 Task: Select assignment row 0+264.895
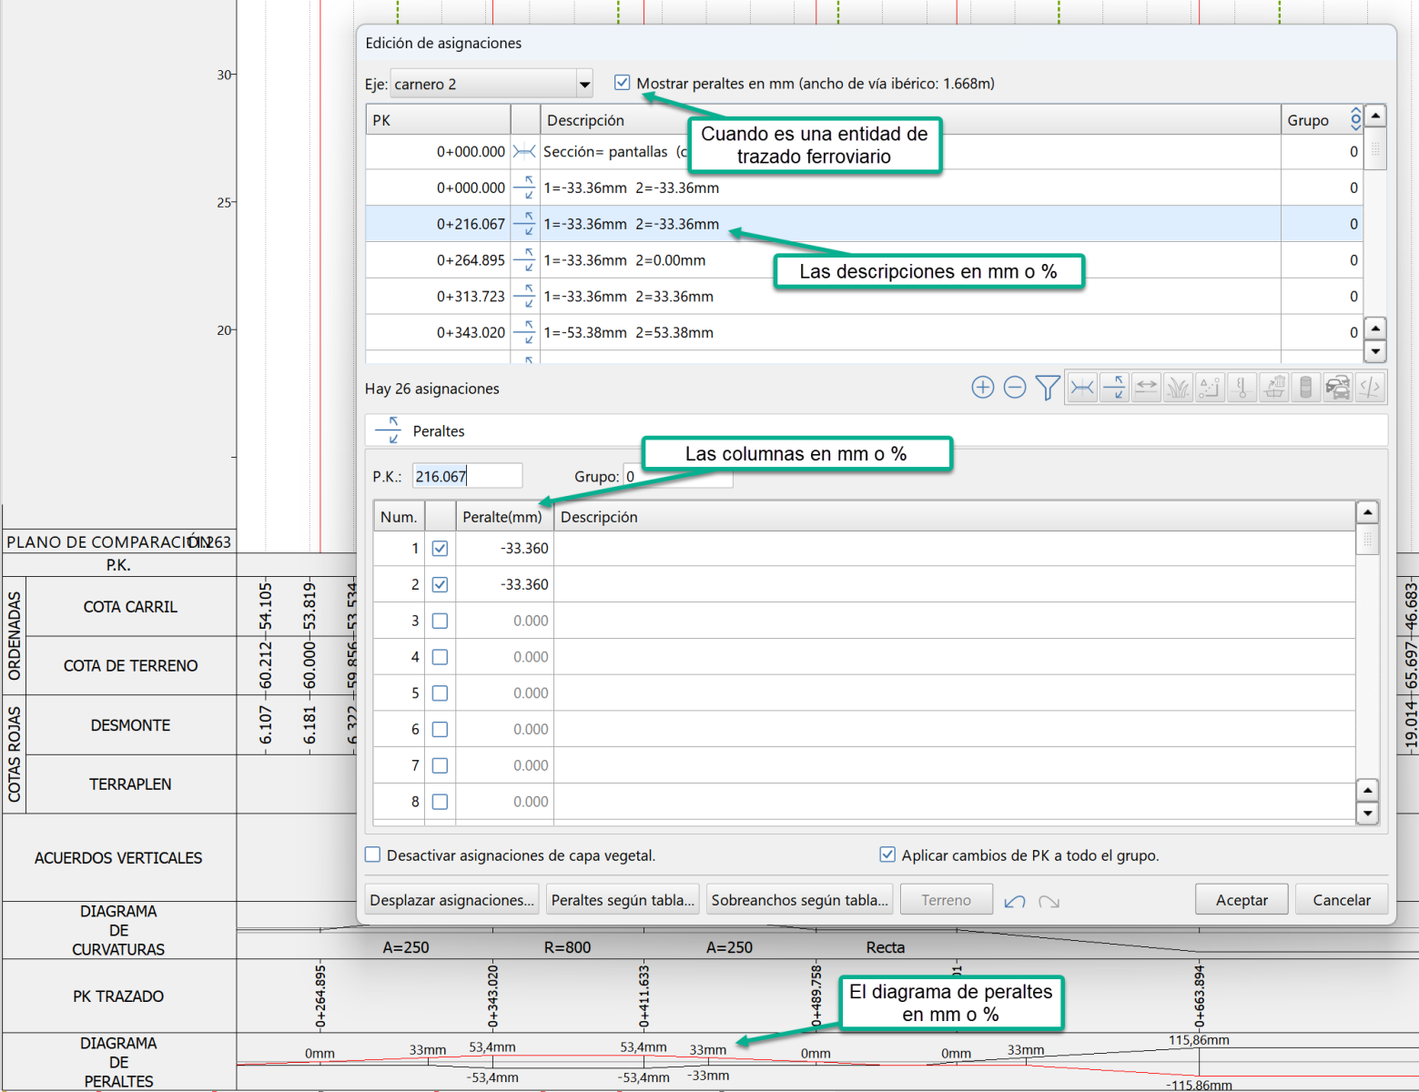tap(864, 260)
